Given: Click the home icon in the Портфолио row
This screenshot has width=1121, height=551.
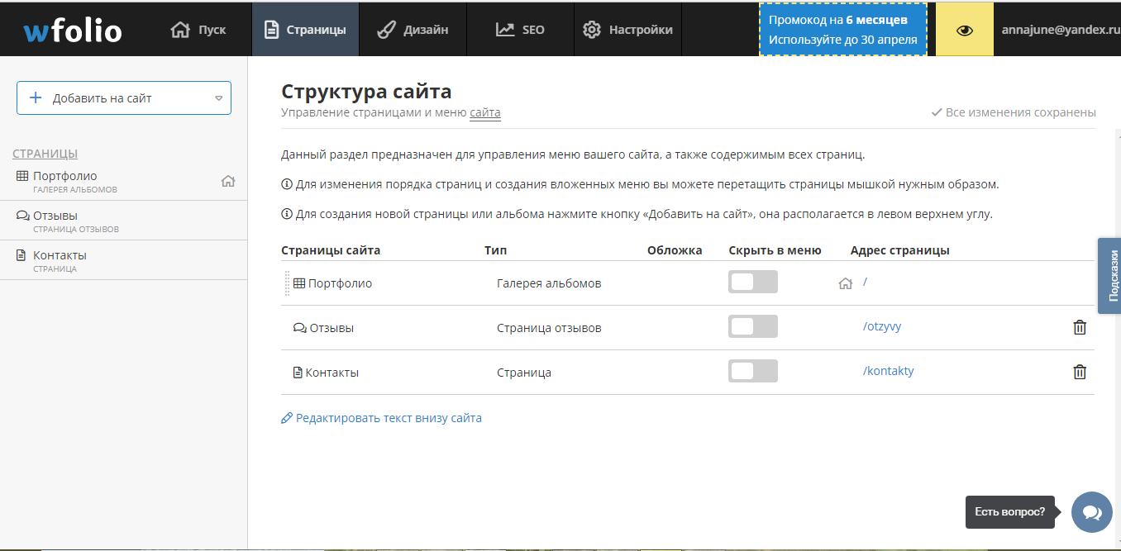Looking at the screenshot, I should [845, 283].
